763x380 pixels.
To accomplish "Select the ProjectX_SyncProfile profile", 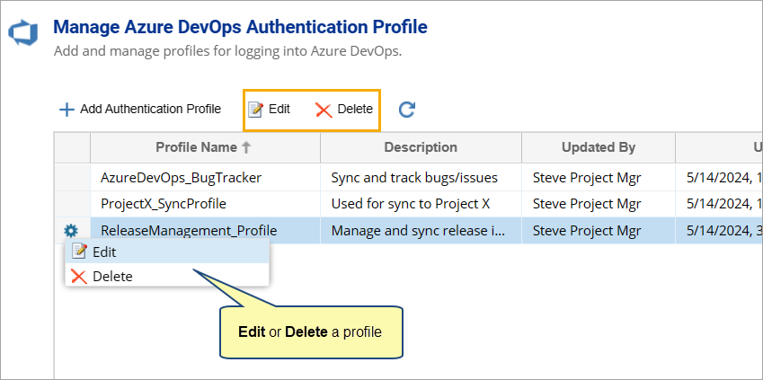I will point(163,204).
